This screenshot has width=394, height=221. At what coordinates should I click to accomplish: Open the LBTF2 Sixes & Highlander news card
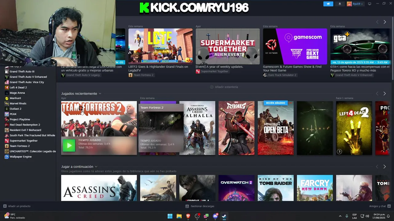tap(160, 46)
